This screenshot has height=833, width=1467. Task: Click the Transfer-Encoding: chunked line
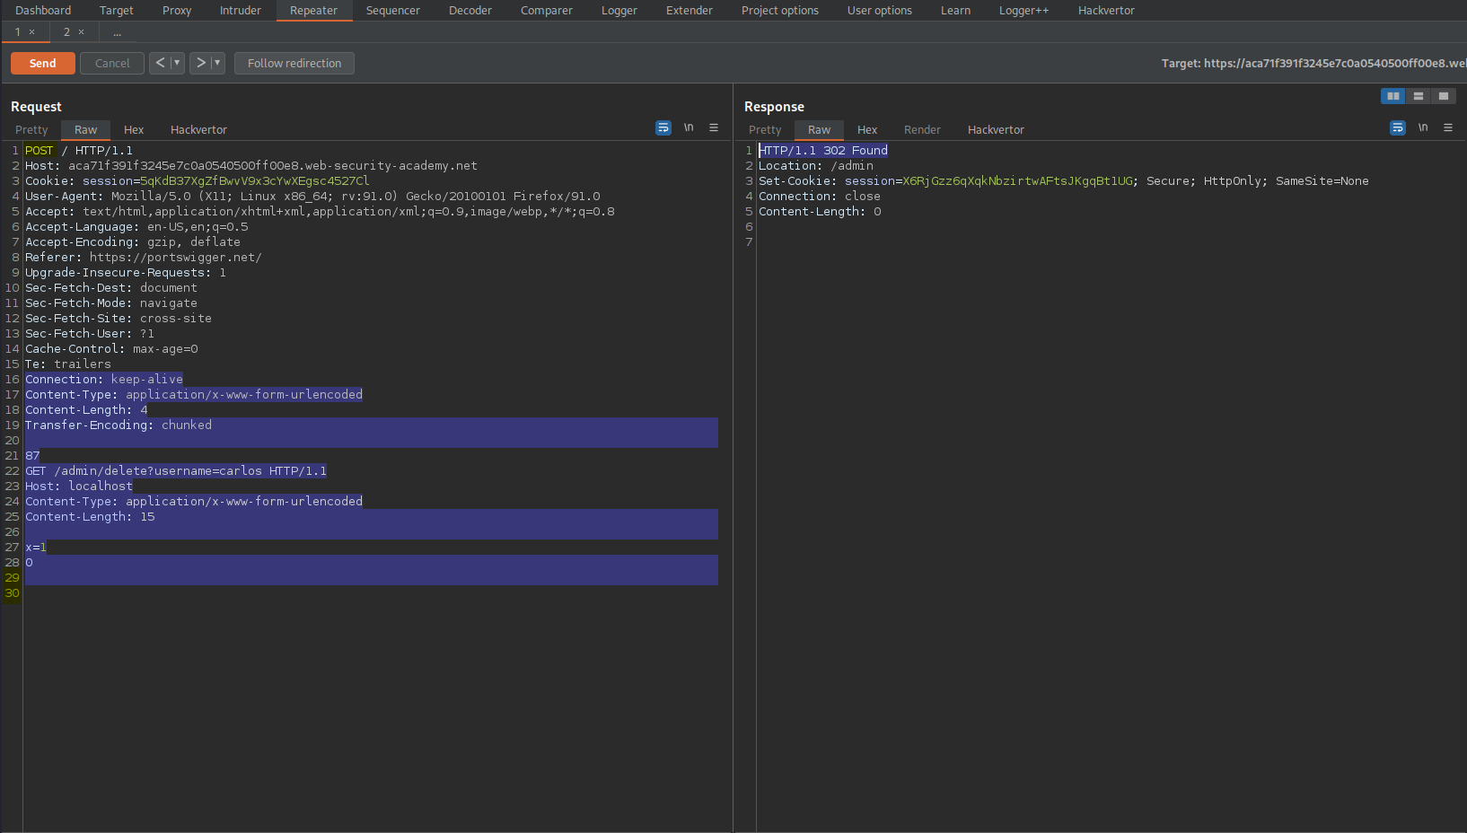119,425
